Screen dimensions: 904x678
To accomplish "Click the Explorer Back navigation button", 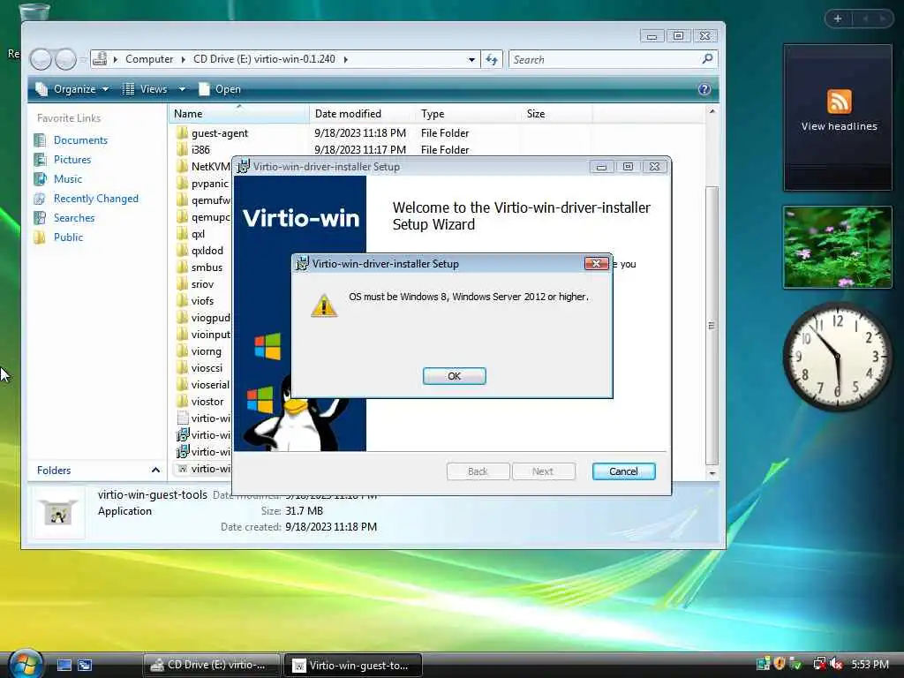I will click(x=41, y=59).
